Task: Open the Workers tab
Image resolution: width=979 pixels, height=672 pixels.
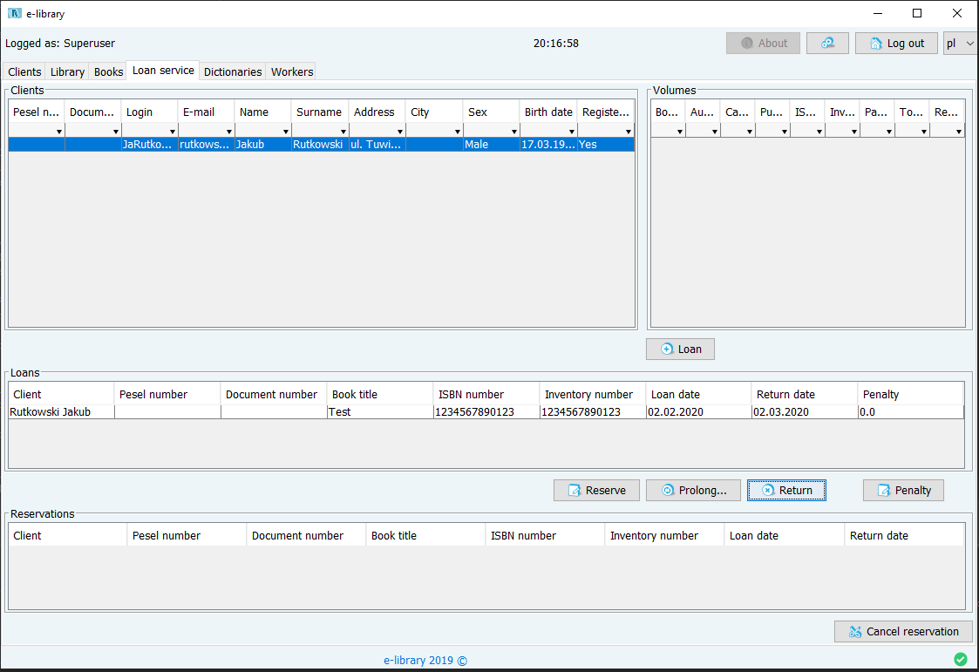Action: (x=291, y=71)
